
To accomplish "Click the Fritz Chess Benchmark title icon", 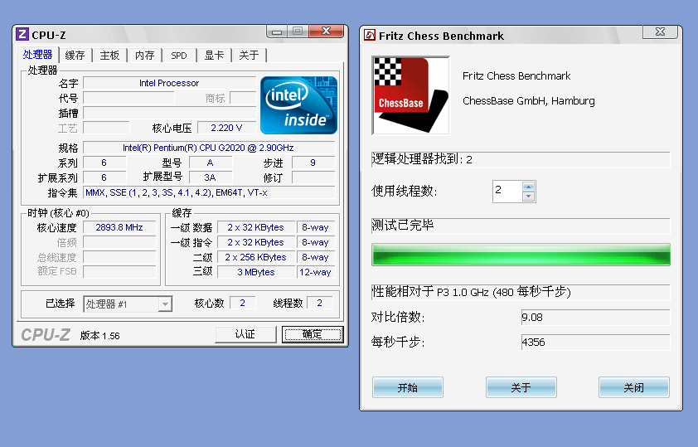I will 370,35.
